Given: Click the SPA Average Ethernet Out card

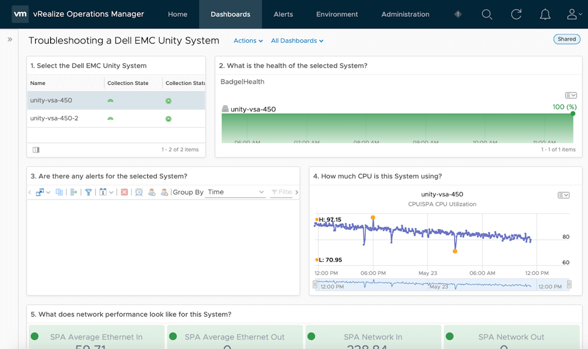Looking at the screenshot, I should (x=235, y=337).
